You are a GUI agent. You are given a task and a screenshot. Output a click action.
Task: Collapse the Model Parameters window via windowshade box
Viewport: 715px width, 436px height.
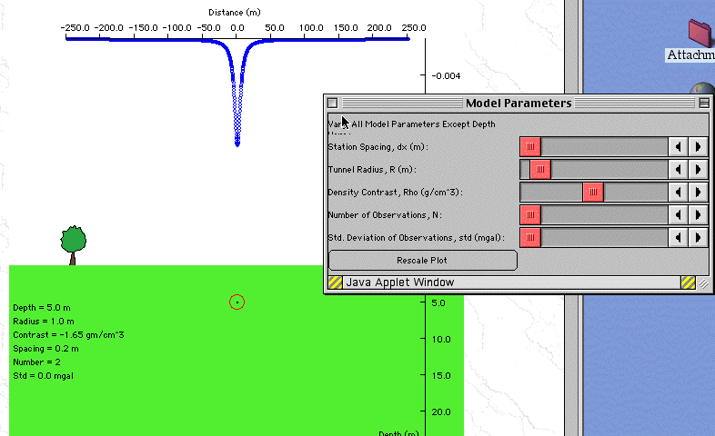(703, 104)
